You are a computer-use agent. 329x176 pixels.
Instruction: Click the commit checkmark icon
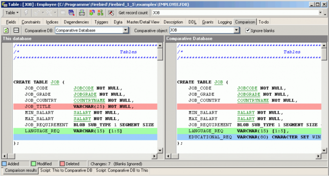[37, 13]
